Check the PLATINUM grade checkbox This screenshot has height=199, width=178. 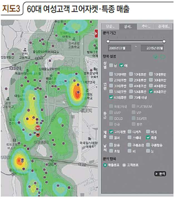(x=133, y=106)
